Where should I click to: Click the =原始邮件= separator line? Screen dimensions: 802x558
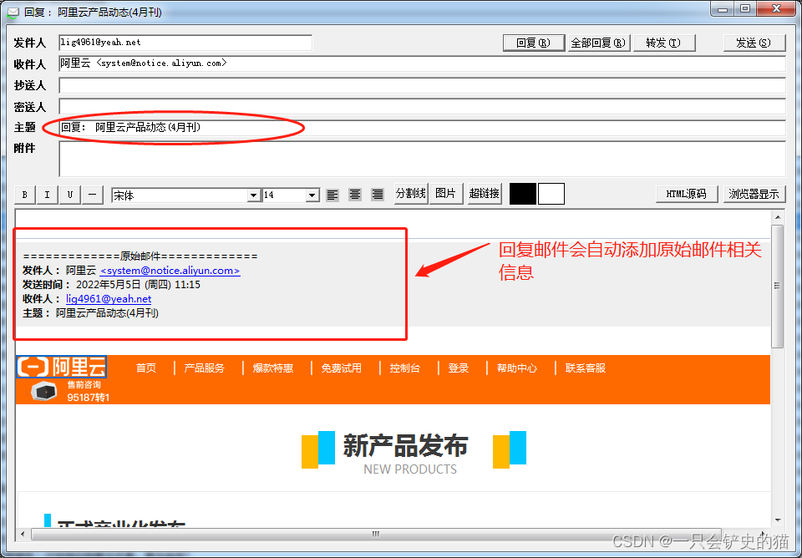coord(140,256)
